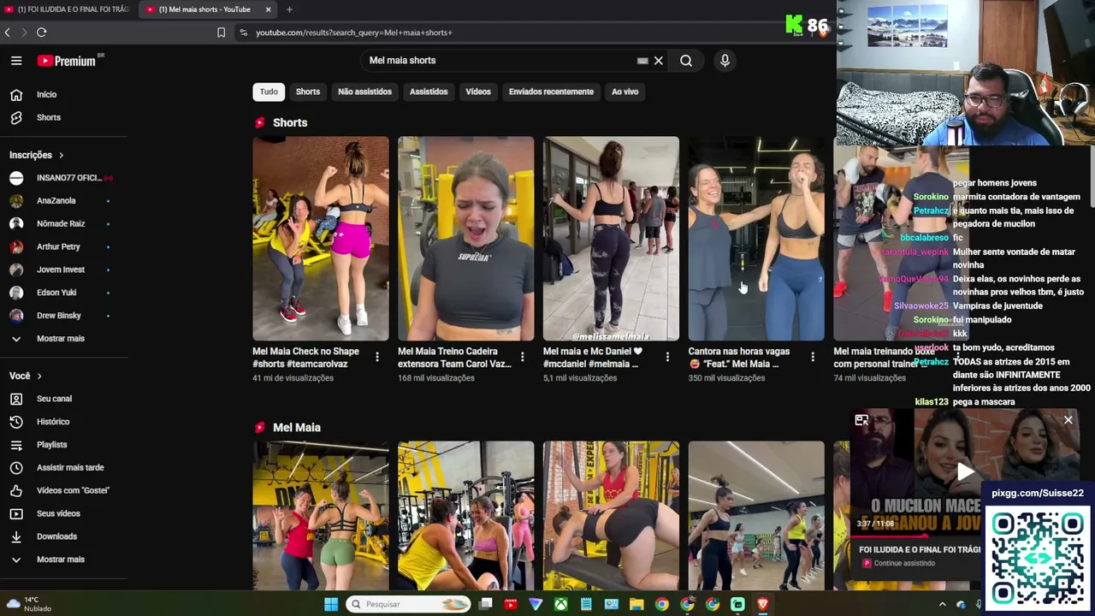
Task: Run the search with the magnifier button
Action: tap(686, 61)
